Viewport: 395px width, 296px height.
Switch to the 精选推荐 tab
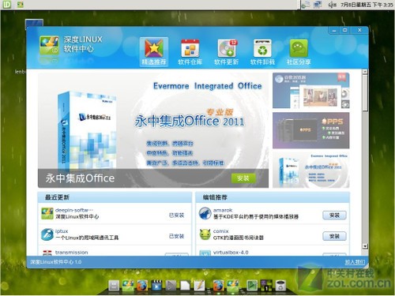pyautogui.click(x=154, y=52)
